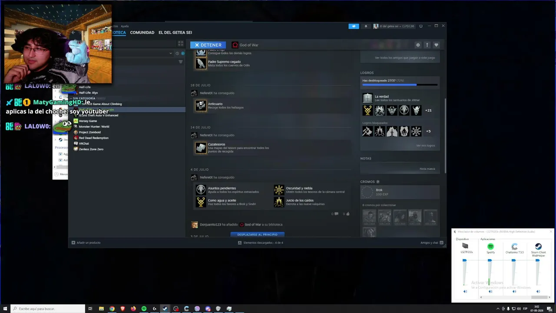Click the Cazatesoros achievement icon
Screen dimensions: 556x313
tap(201, 148)
